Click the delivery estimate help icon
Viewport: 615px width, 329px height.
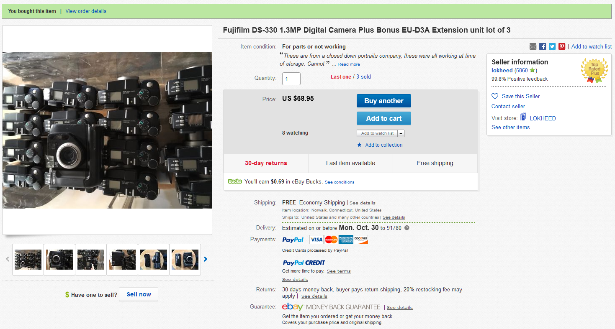[x=407, y=228]
